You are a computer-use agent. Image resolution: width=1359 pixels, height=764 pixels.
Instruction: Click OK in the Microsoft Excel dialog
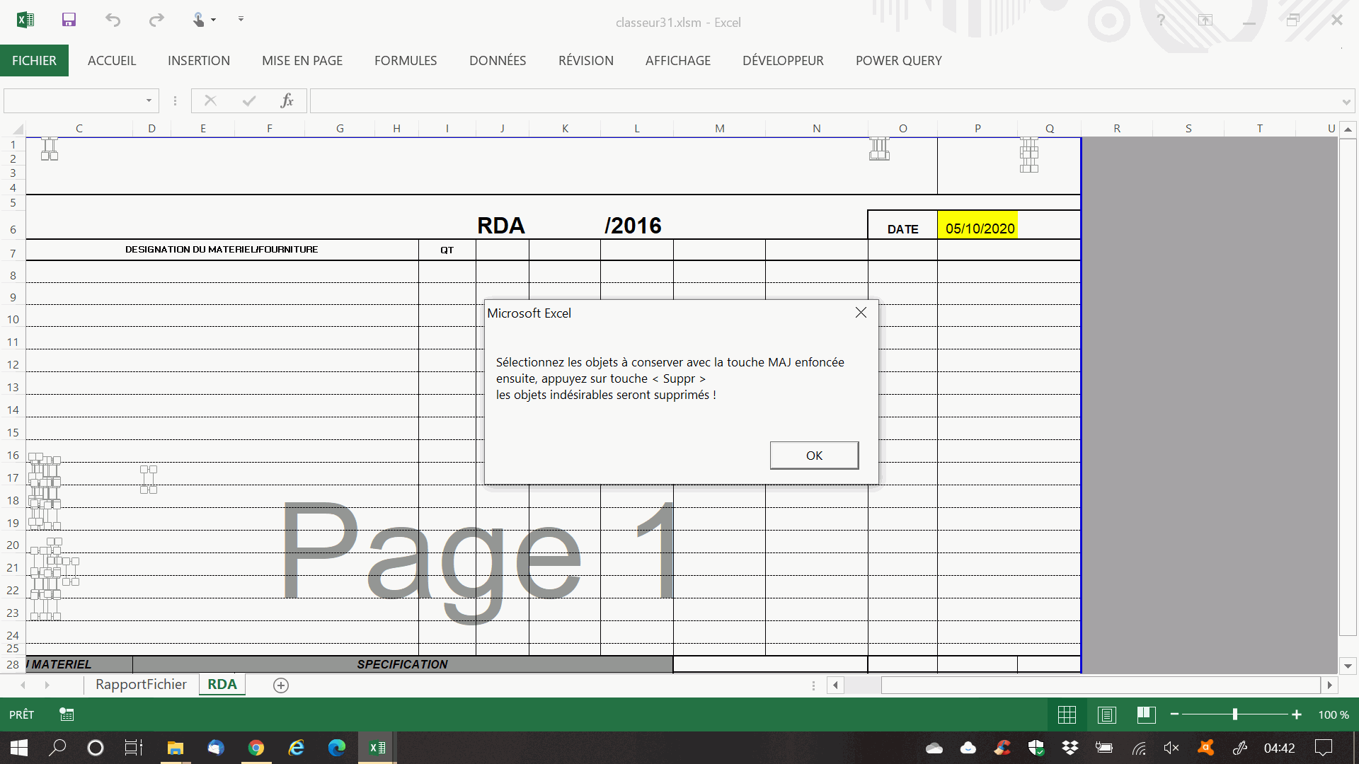click(814, 456)
